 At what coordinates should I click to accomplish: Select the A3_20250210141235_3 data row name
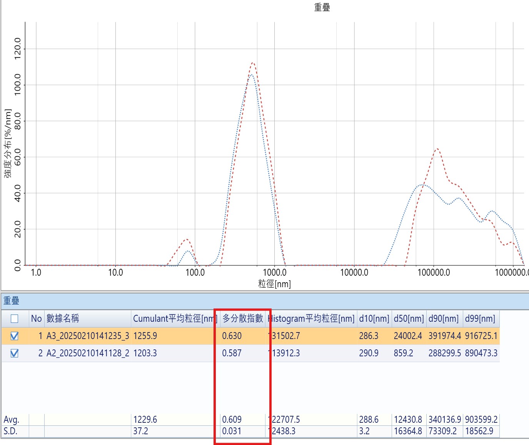coord(88,336)
